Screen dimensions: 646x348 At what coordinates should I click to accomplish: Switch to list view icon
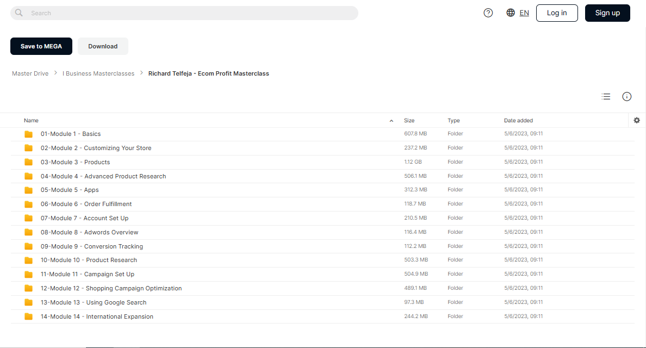(x=606, y=96)
